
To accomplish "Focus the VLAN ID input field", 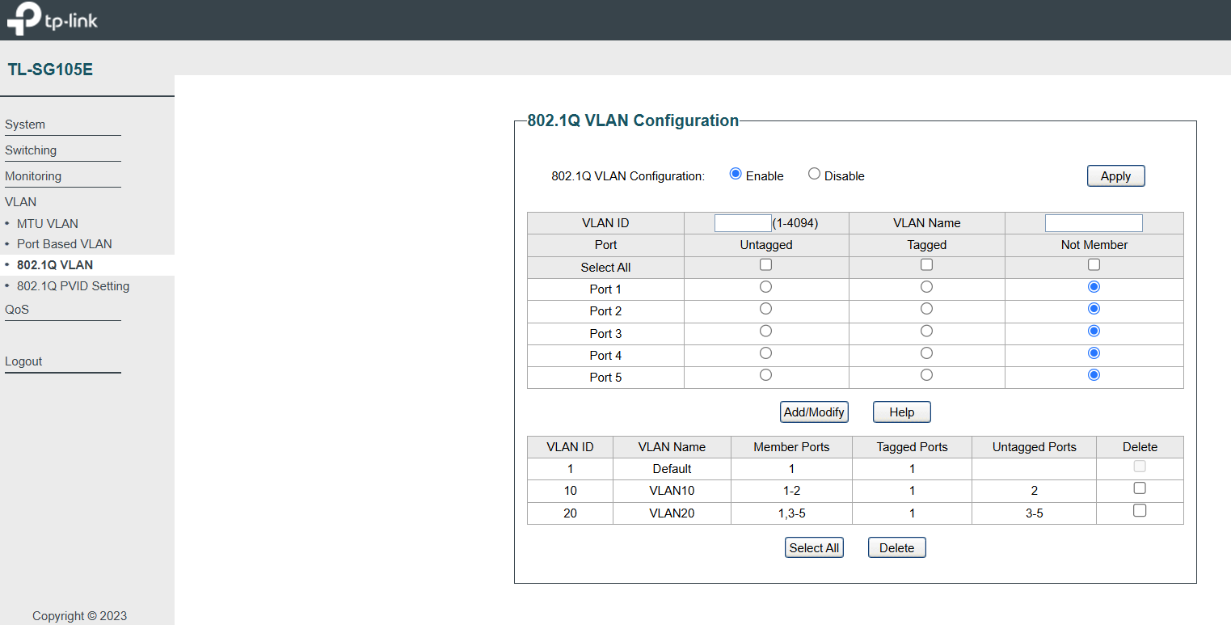I will (743, 223).
